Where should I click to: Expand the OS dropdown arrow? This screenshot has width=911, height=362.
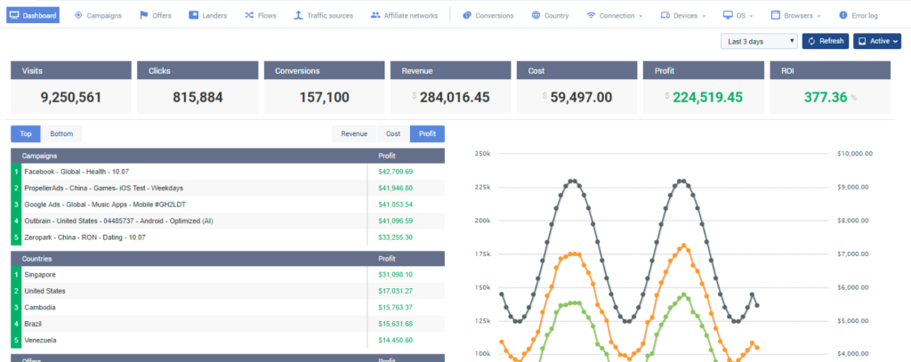(751, 16)
